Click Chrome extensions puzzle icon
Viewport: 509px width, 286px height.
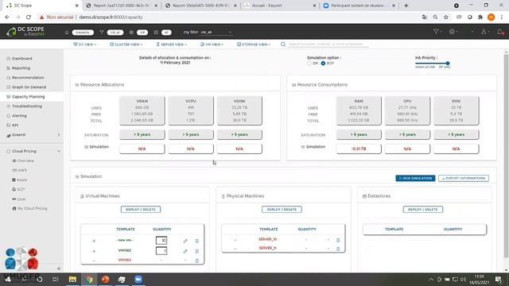tap(480, 17)
